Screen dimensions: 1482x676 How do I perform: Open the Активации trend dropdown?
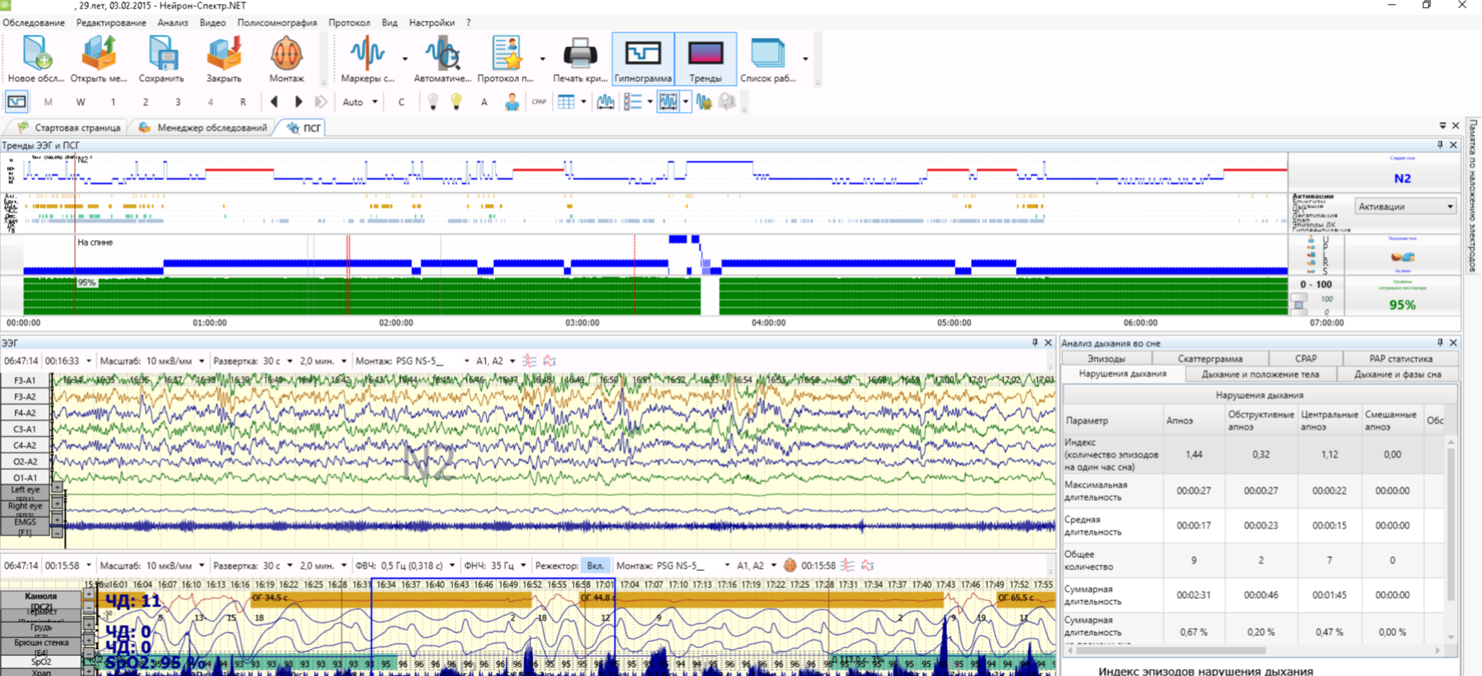point(1406,207)
